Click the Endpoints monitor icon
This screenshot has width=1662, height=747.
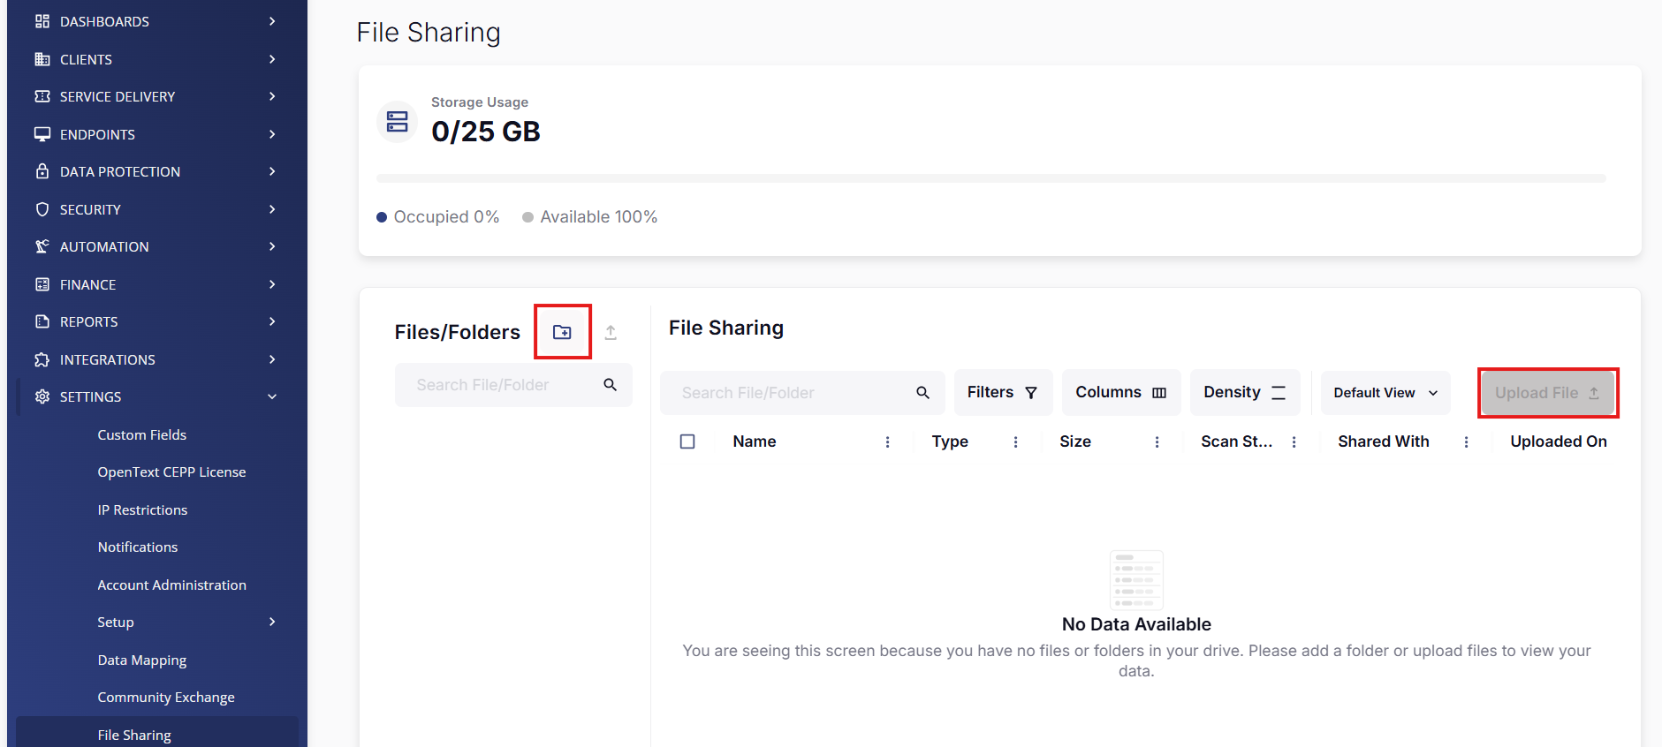42,134
